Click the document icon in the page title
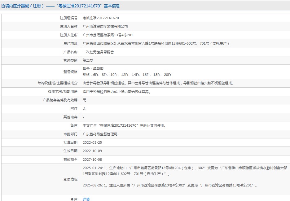This screenshot has width=290, height=201. click(x=3, y=6)
